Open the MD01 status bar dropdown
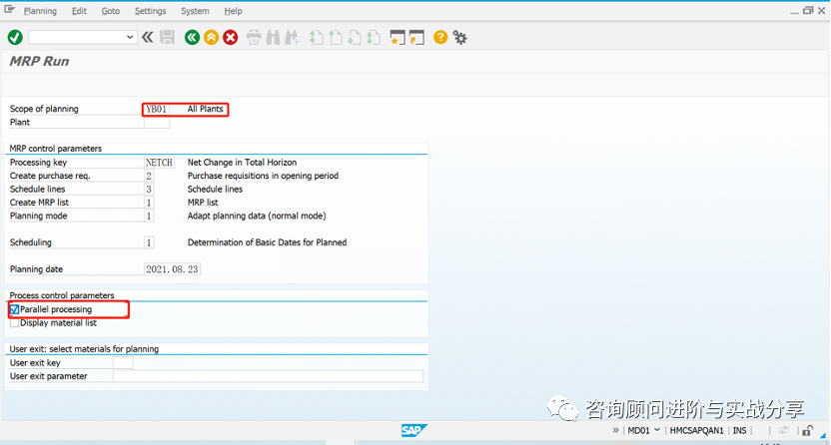The height and width of the screenshot is (445, 831). pyautogui.click(x=657, y=430)
